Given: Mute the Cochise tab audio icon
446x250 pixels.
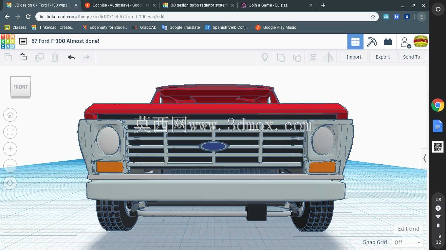Looking at the screenshot, I should tap(147, 5).
